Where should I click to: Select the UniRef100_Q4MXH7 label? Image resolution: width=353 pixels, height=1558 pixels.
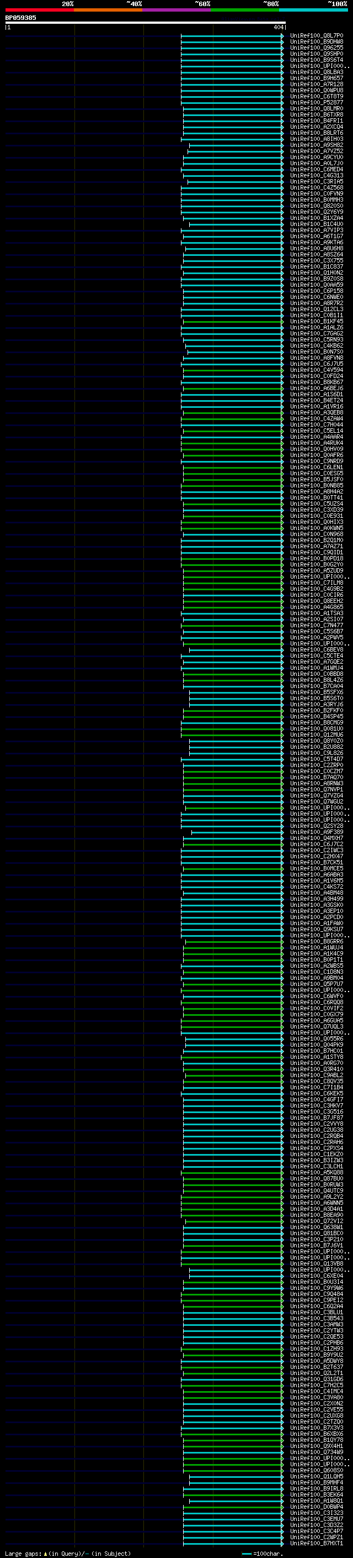click(x=316, y=838)
